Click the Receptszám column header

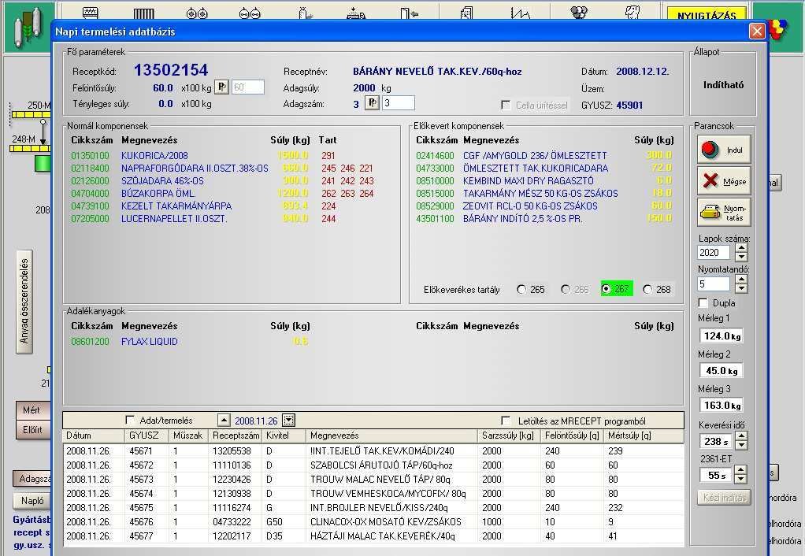(x=236, y=436)
